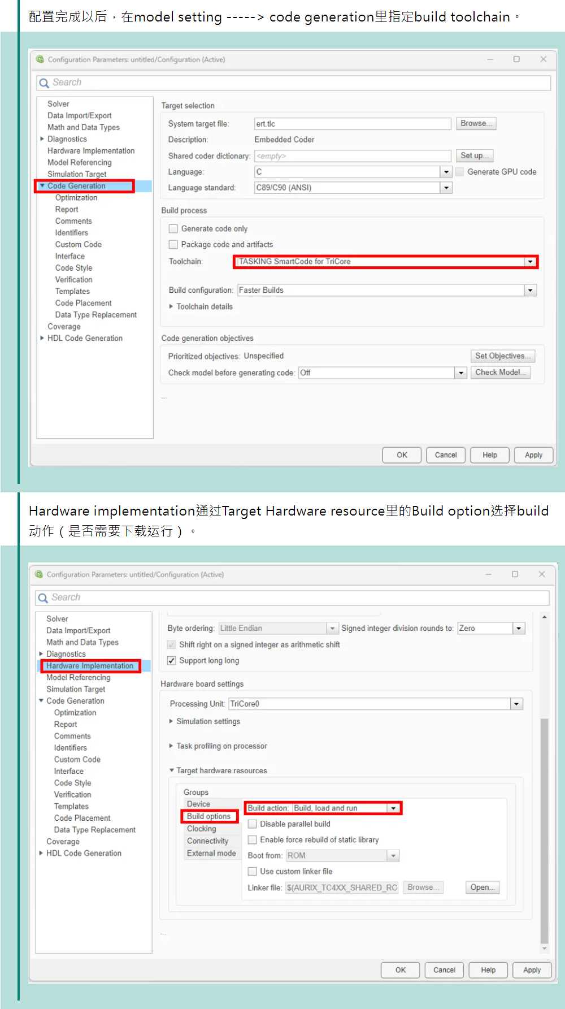
Task: Toggle the Disable parallel build checkbox
Action: click(x=253, y=824)
